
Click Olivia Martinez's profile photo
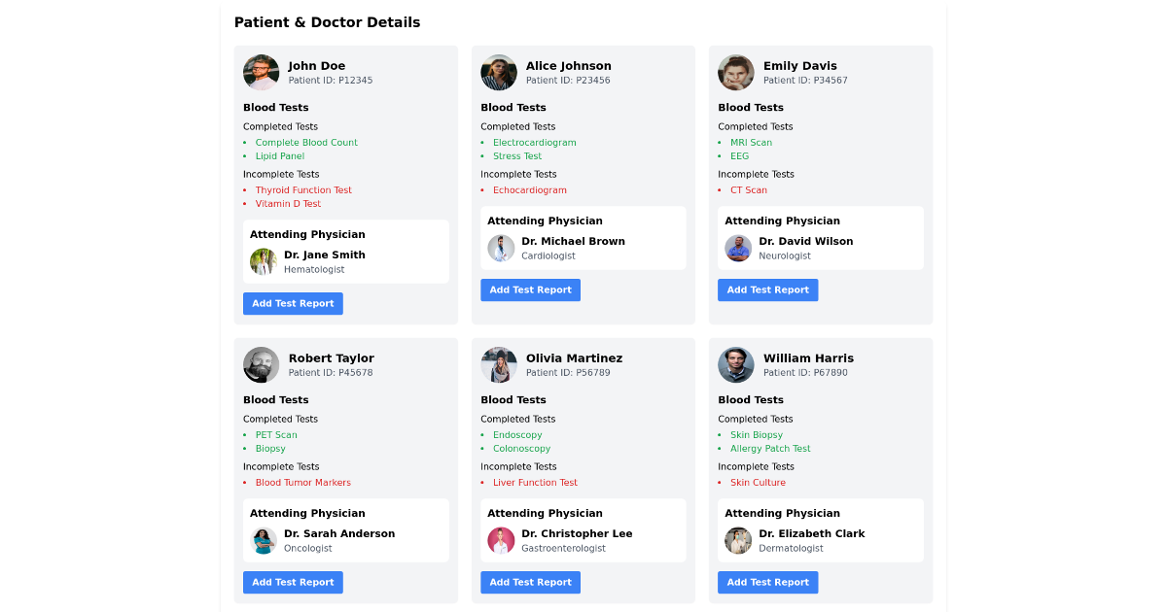coord(498,365)
